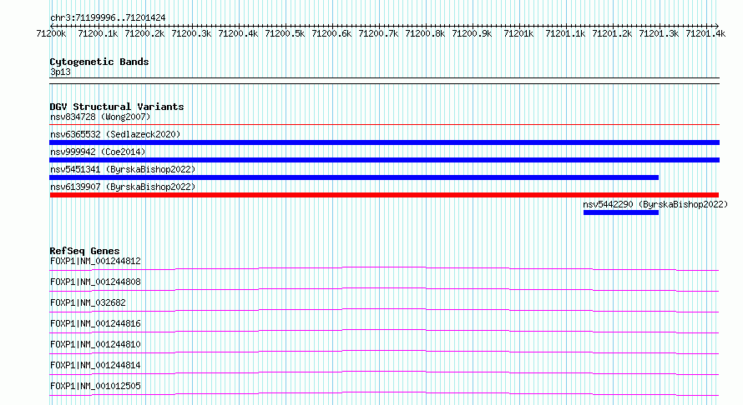Click the blue bar for nsv6365532
The image size is (743, 405).
coord(384,142)
